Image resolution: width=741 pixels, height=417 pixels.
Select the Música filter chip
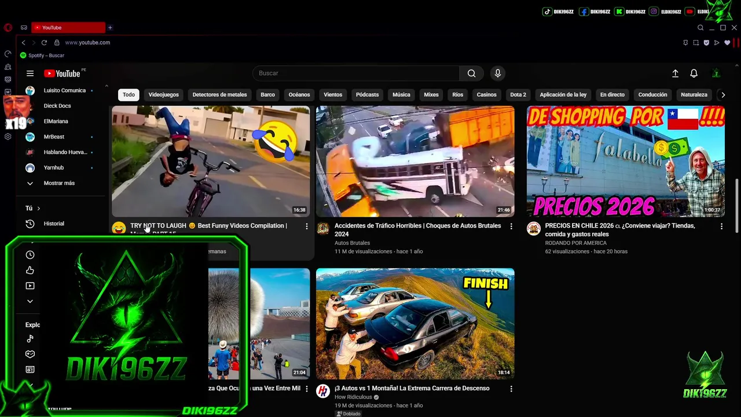[x=401, y=94]
